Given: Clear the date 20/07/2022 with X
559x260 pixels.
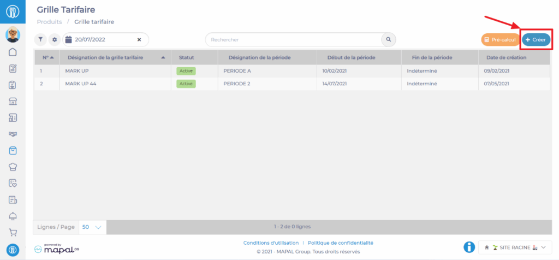Looking at the screenshot, I should 139,40.
